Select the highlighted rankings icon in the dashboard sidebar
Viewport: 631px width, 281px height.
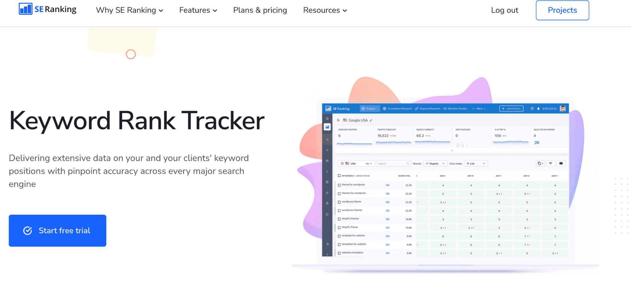(x=327, y=127)
